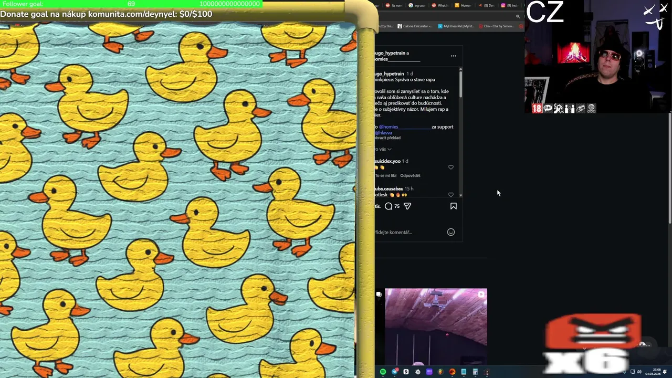Click the volume speaker icon in system tray
Image resolution: width=672 pixels, height=378 pixels.
639,372
